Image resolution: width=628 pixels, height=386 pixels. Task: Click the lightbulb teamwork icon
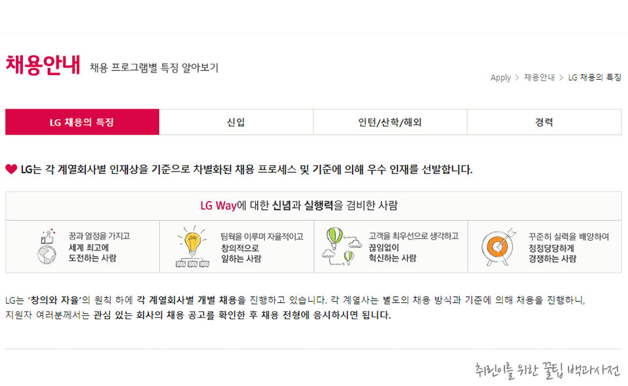pos(191,242)
